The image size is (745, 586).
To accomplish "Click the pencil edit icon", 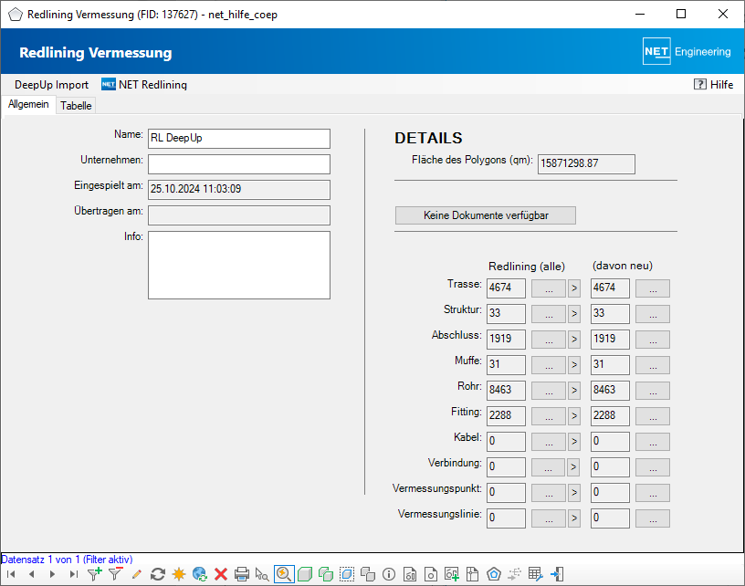I will pos(136,574).
